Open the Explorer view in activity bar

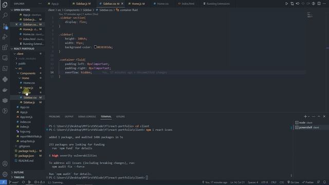[5, 5]
